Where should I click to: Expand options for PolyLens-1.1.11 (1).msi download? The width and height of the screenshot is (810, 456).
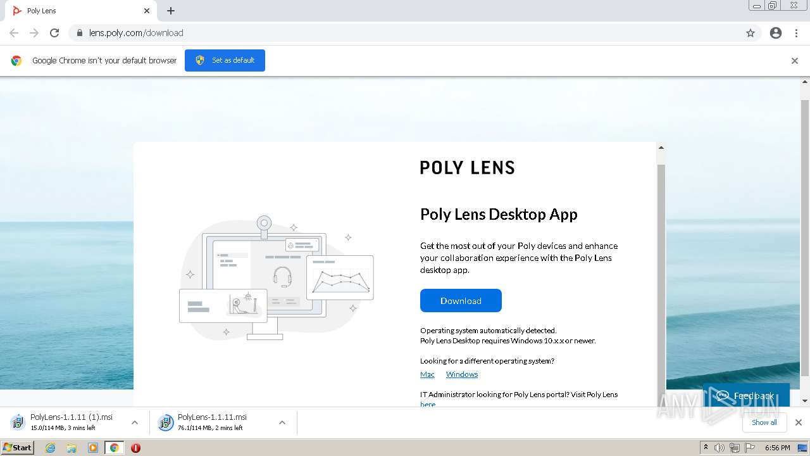click(x=135, y=422)
